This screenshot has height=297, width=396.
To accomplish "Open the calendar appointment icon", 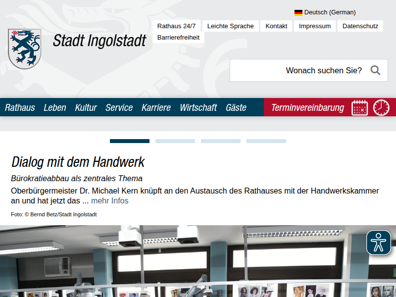I will [360, 107].
